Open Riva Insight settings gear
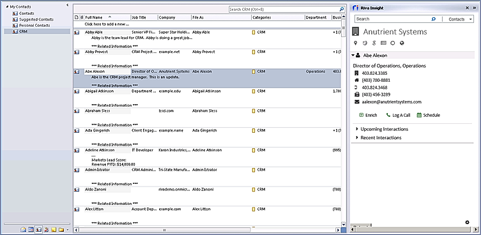 click(467, 222)
